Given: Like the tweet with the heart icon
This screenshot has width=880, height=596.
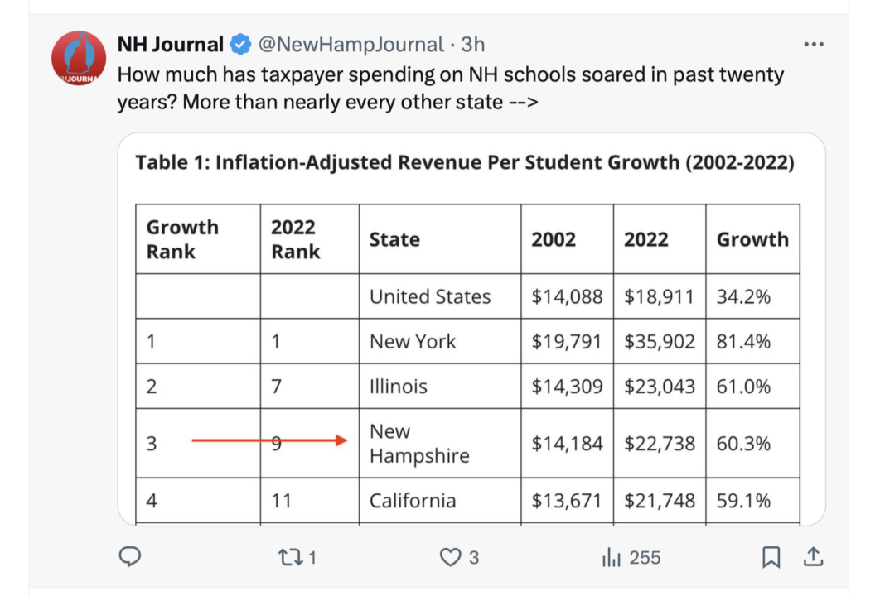Looking at the screenshot, I should [x=450, y=558].
